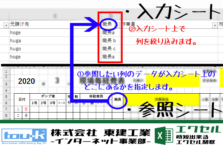Click the circled 職長 cell in reference sheet
Image resolution: width=223 pixels, height=145 pixels.
117,100
